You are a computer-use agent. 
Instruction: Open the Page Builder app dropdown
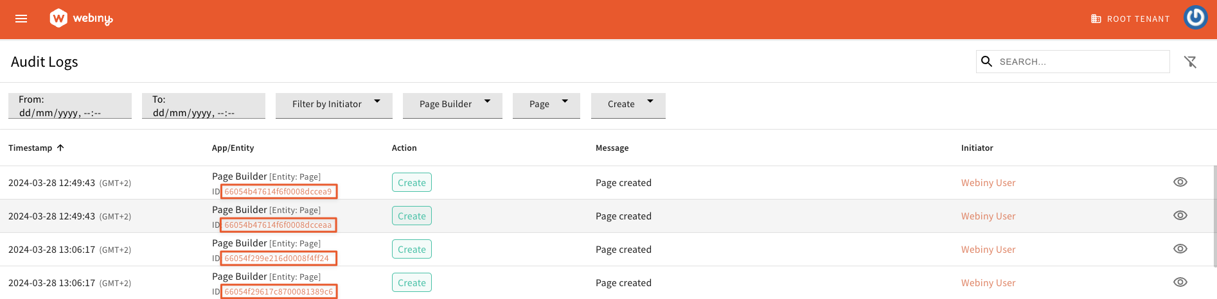(x=452, y=105)
